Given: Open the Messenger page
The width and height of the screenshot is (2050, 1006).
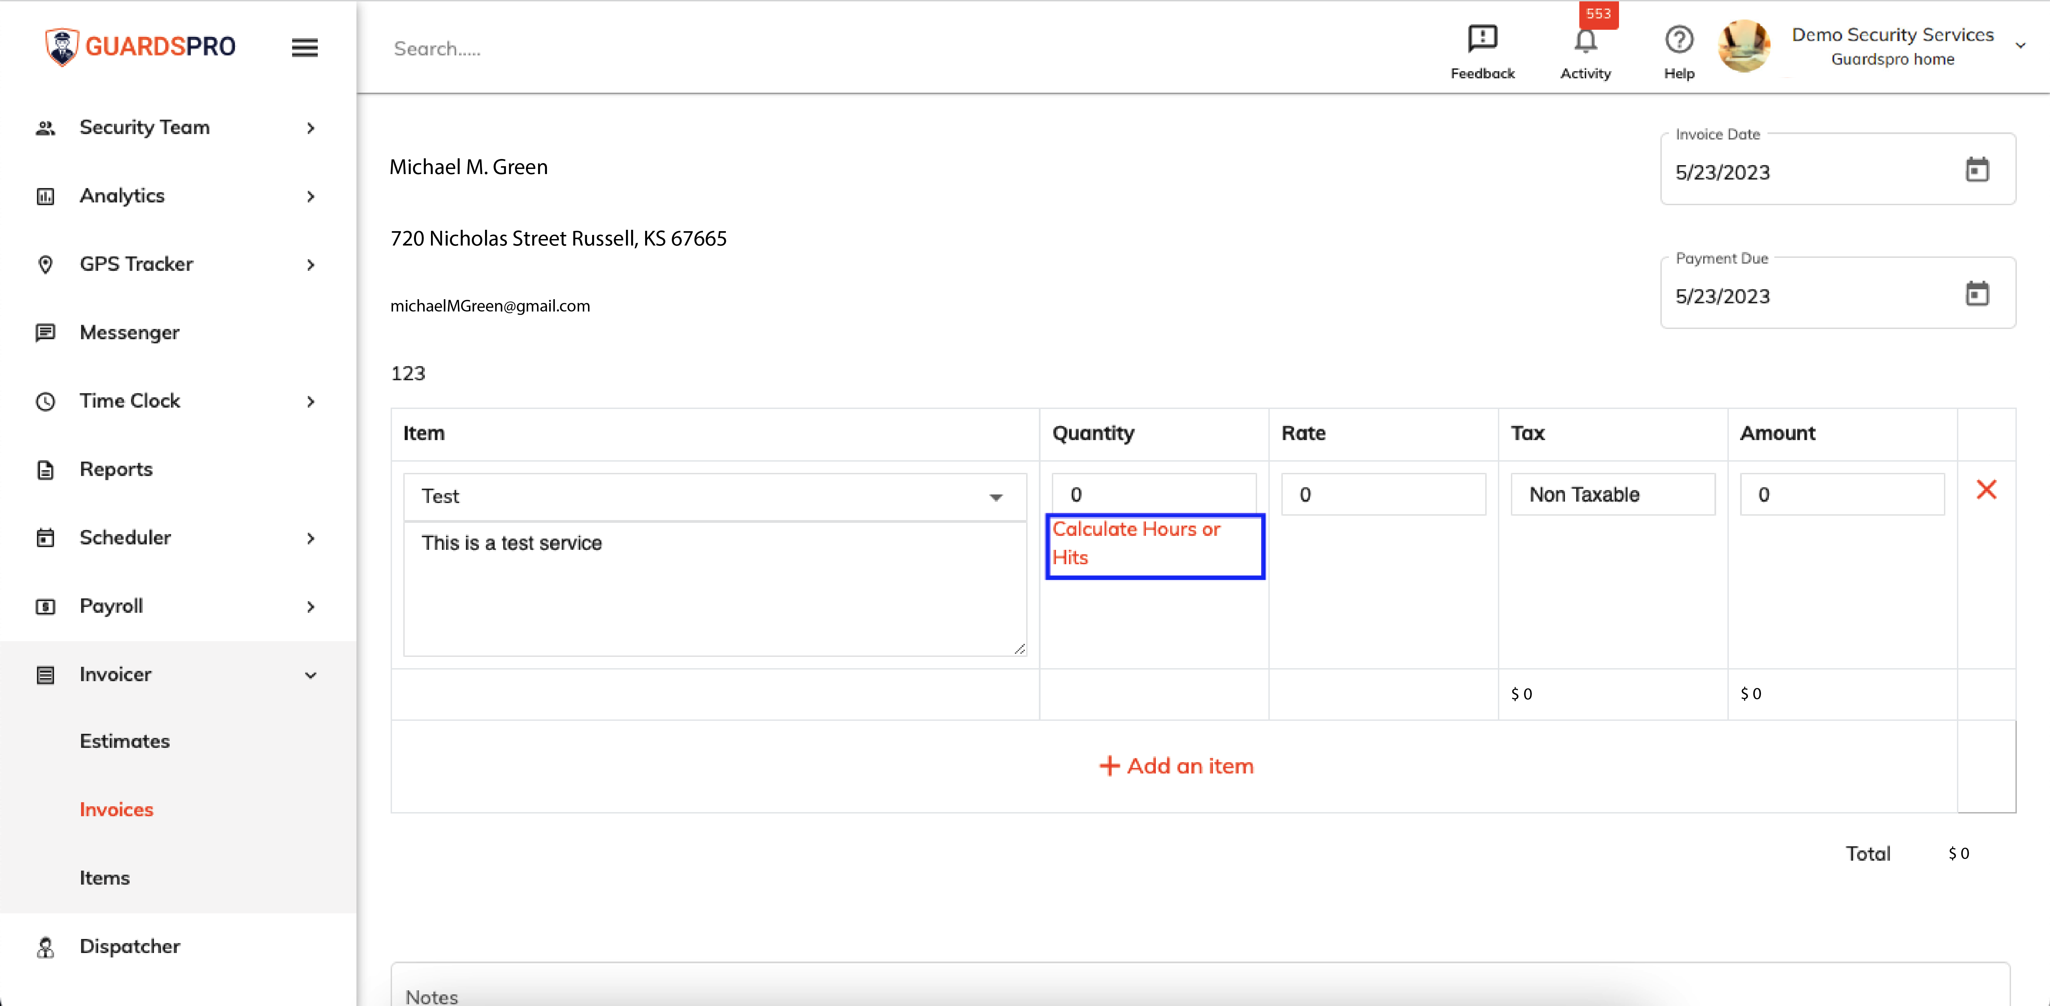Looking at the screenshot, I should [x=129, y=332].
